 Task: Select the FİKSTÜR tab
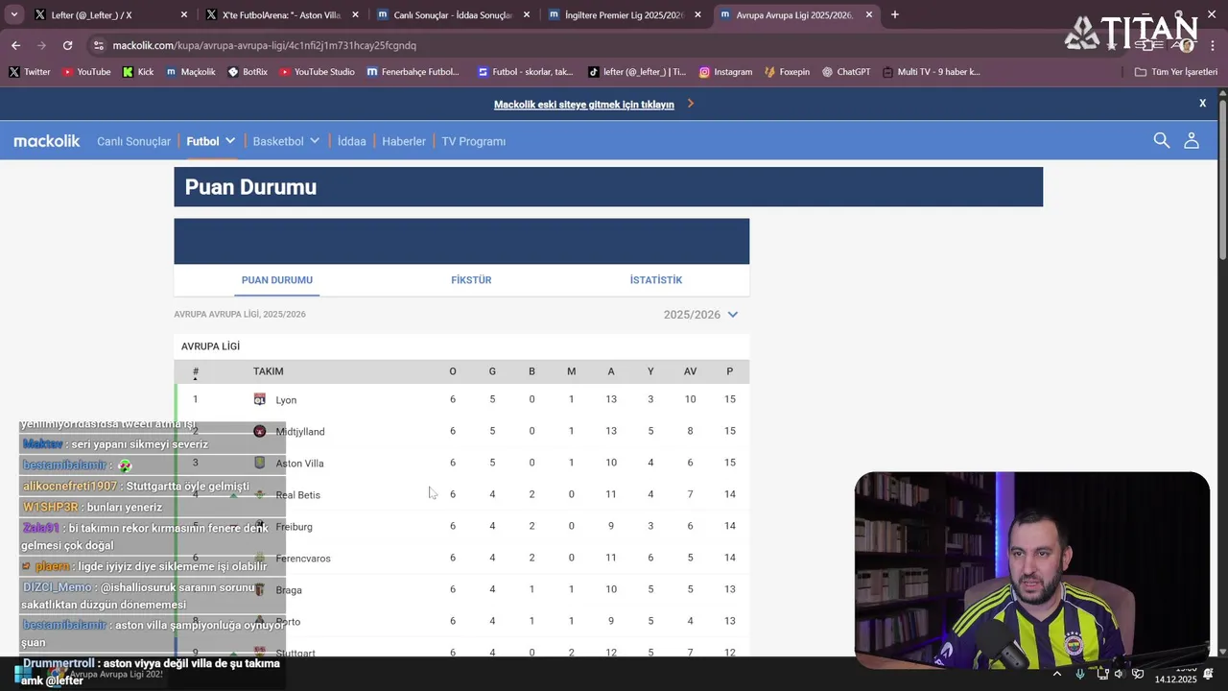(471, 280)
